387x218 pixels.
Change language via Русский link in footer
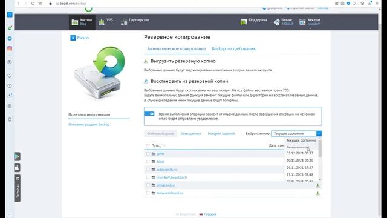(x=210, y=214)
